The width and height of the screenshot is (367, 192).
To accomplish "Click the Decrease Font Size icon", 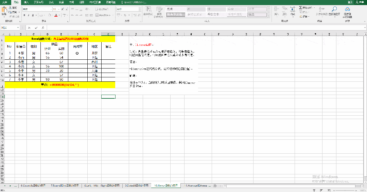I will (67, 9).
